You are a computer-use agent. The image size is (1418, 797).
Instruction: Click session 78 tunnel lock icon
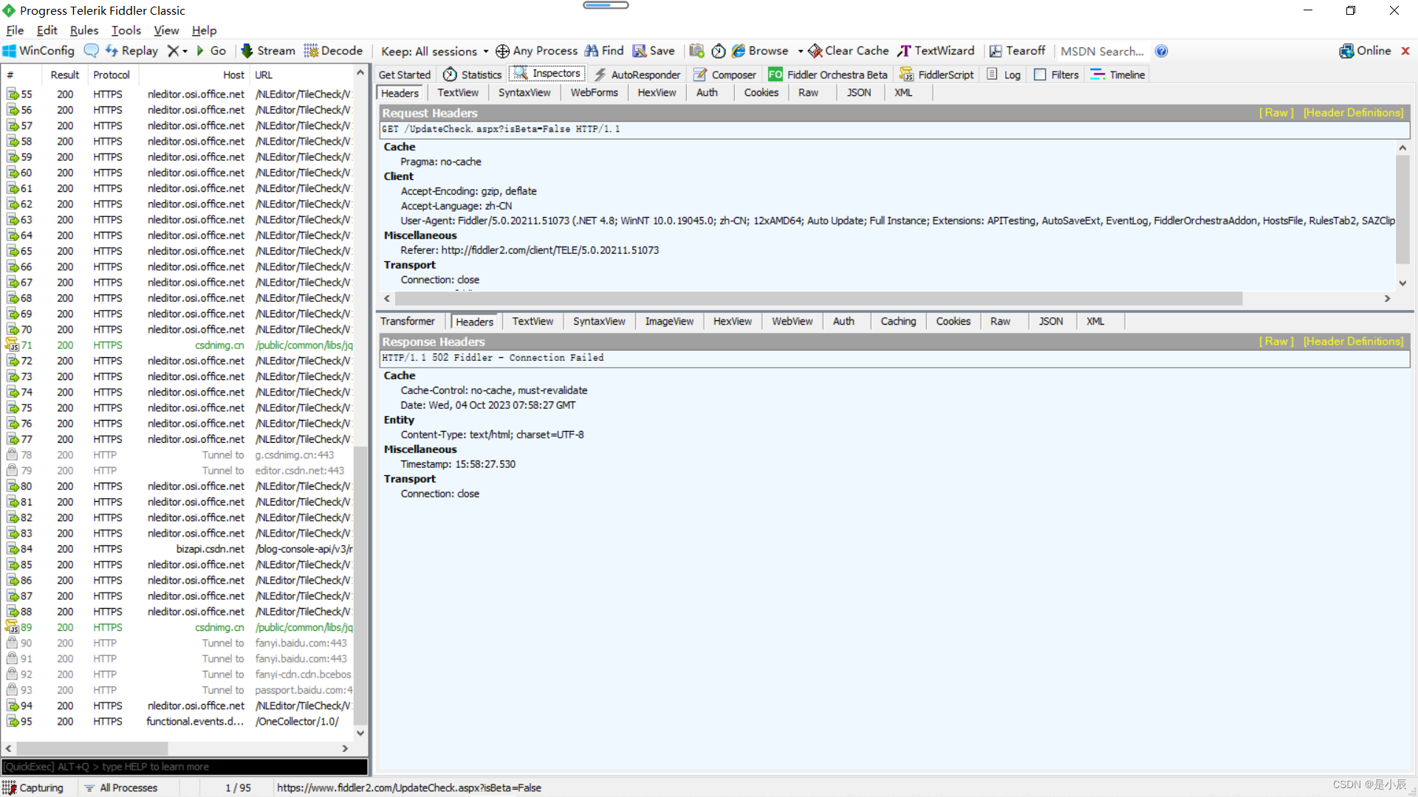[x=12, y=455]
